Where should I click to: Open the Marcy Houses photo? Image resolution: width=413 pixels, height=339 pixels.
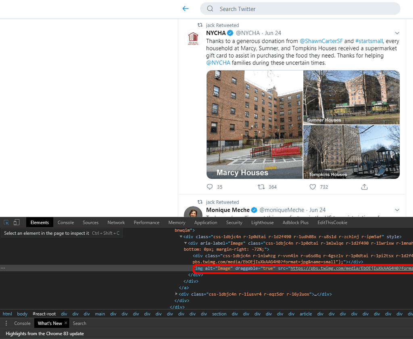click(x=254, y=125)
